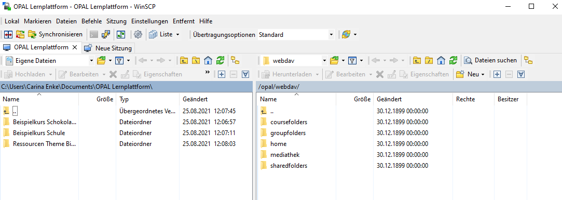Click local panel filter icon

[120, 61]
